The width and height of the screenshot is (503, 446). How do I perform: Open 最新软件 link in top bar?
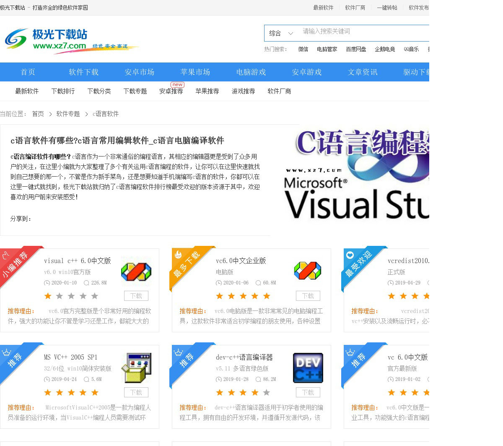[323, 8]
